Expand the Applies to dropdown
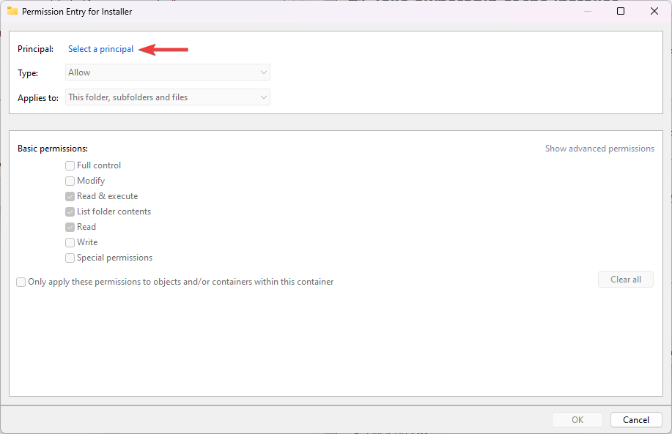The width and height of the screenshot is (672, 434). pyautogui.click(x=168, y=97)
